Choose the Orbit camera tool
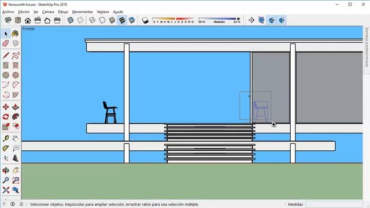This screenshot has height=208, width=370. tap(6, 170)
